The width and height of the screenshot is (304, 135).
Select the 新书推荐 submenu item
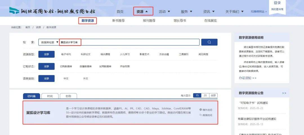pos(118,21)
